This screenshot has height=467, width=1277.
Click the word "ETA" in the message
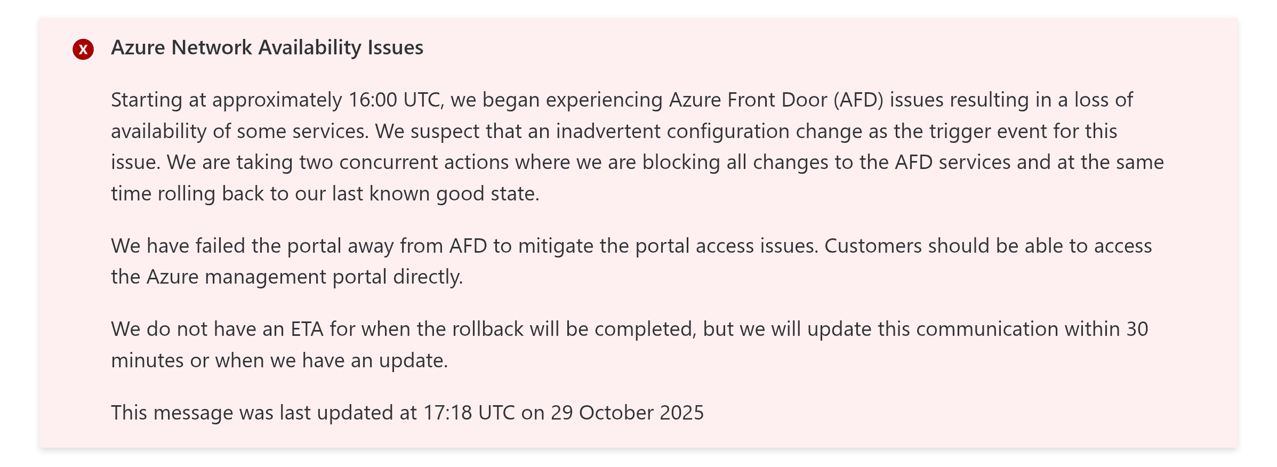[x=307, y=329]
